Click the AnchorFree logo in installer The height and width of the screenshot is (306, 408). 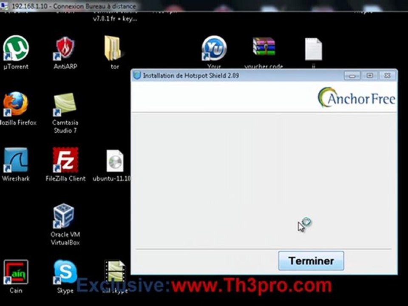point(357,98)
